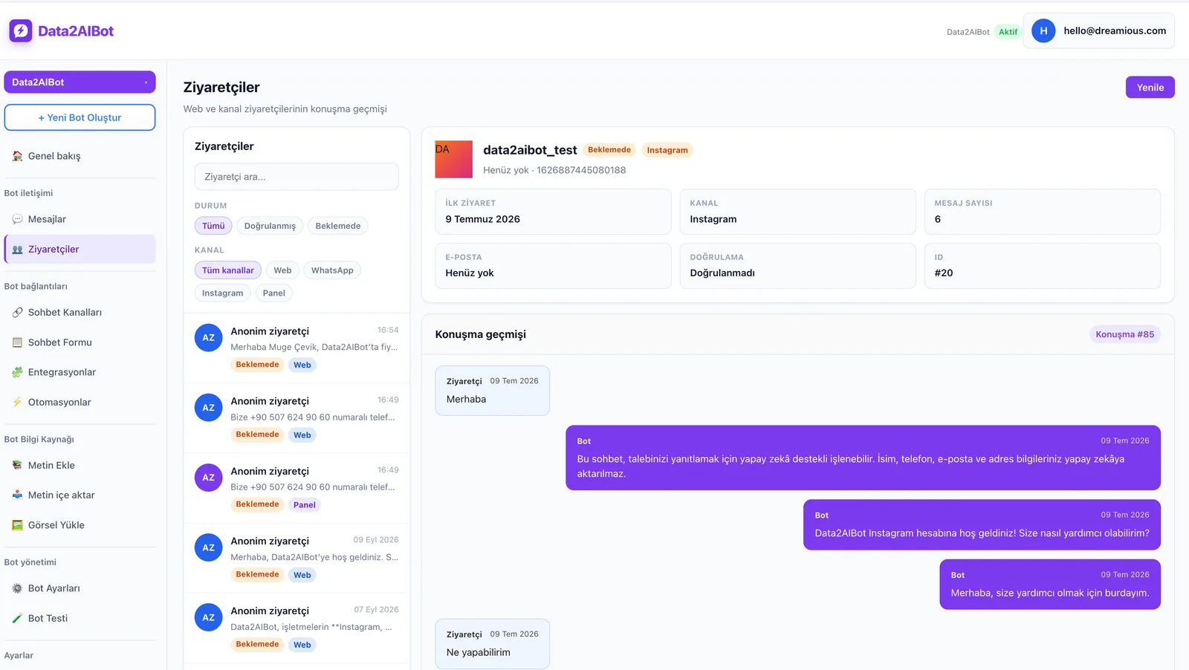Click the visitor message 'Merhaba'
Image resolution: width=1189 pixels, height=670 pixels.
(492, 391)
